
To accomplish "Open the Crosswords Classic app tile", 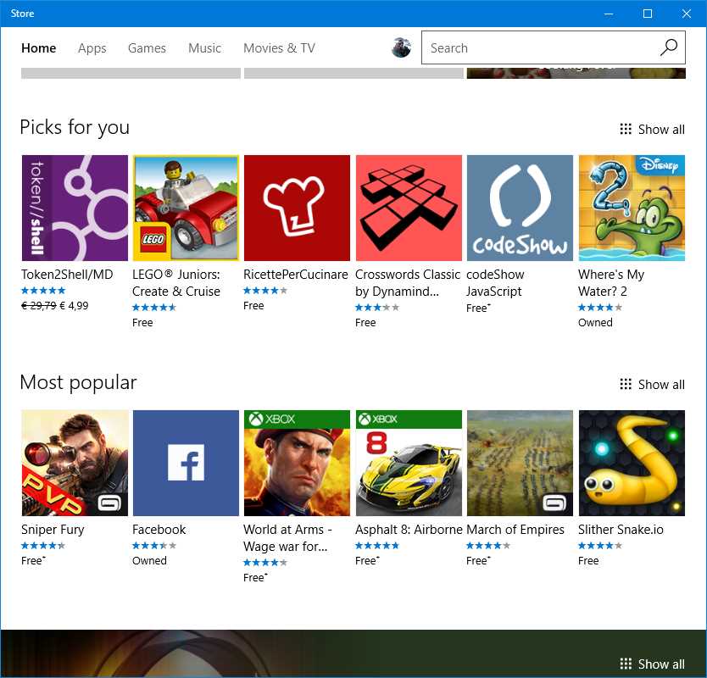I will point(409,208).
